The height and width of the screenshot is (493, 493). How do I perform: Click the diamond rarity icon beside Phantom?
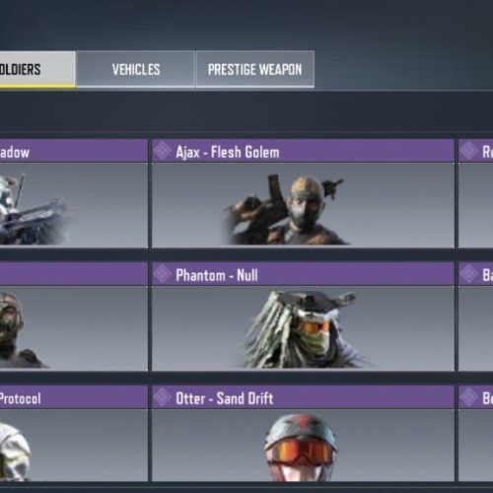point(163,274)
